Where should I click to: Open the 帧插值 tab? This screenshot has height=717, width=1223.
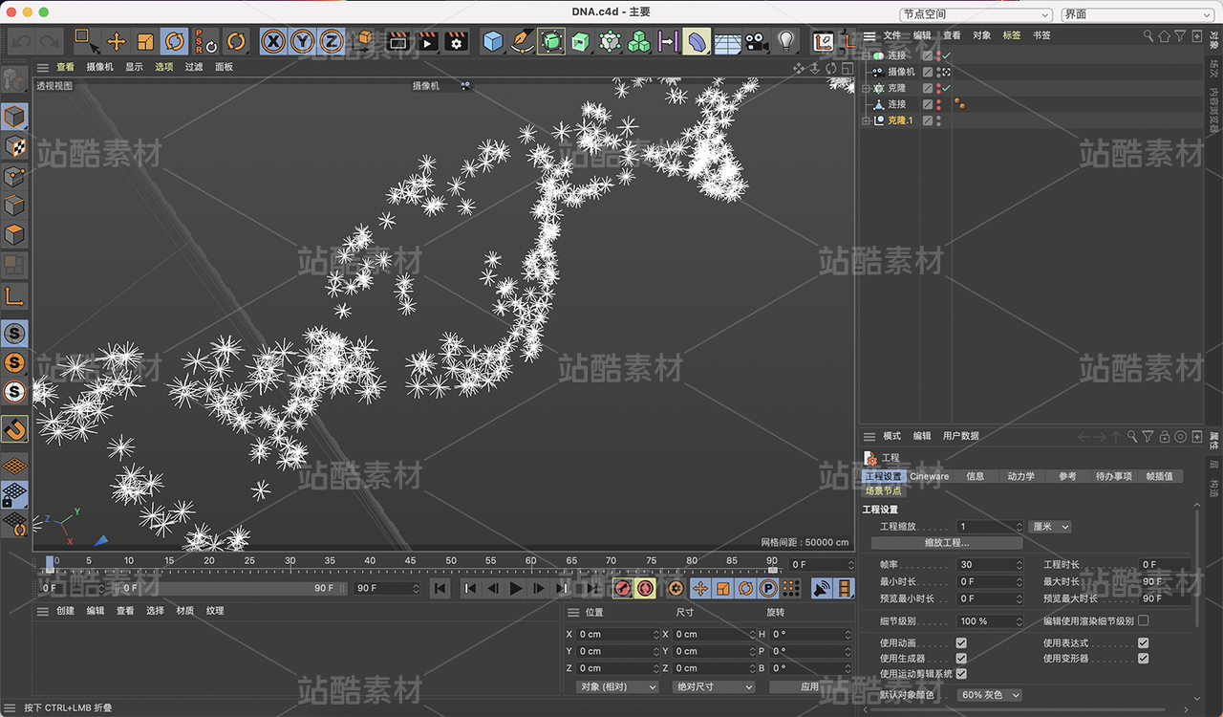pyautogui.click(x=1159, y=476)
